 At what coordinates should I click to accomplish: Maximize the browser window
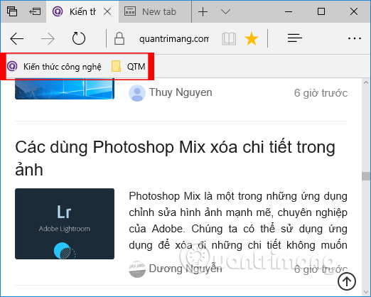pyautogui.click(x=321, y=11)
